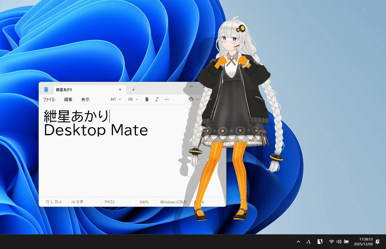Click unsaved-changes dot on 紲星あかり tab
The width and height of the screenshot is (386, 249).
coord(120,90)
